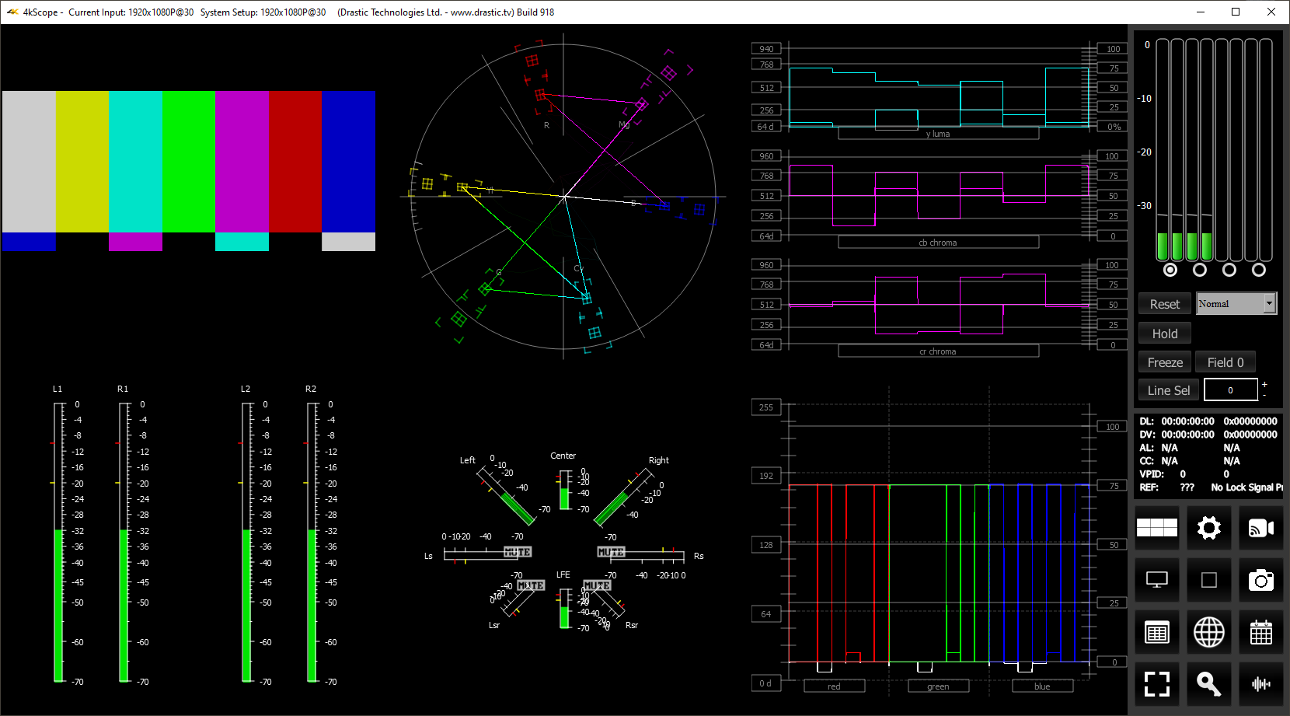Click the vectorscope display
The height and width of the screenshot is (716, 1290).
(x=563, y=196)
